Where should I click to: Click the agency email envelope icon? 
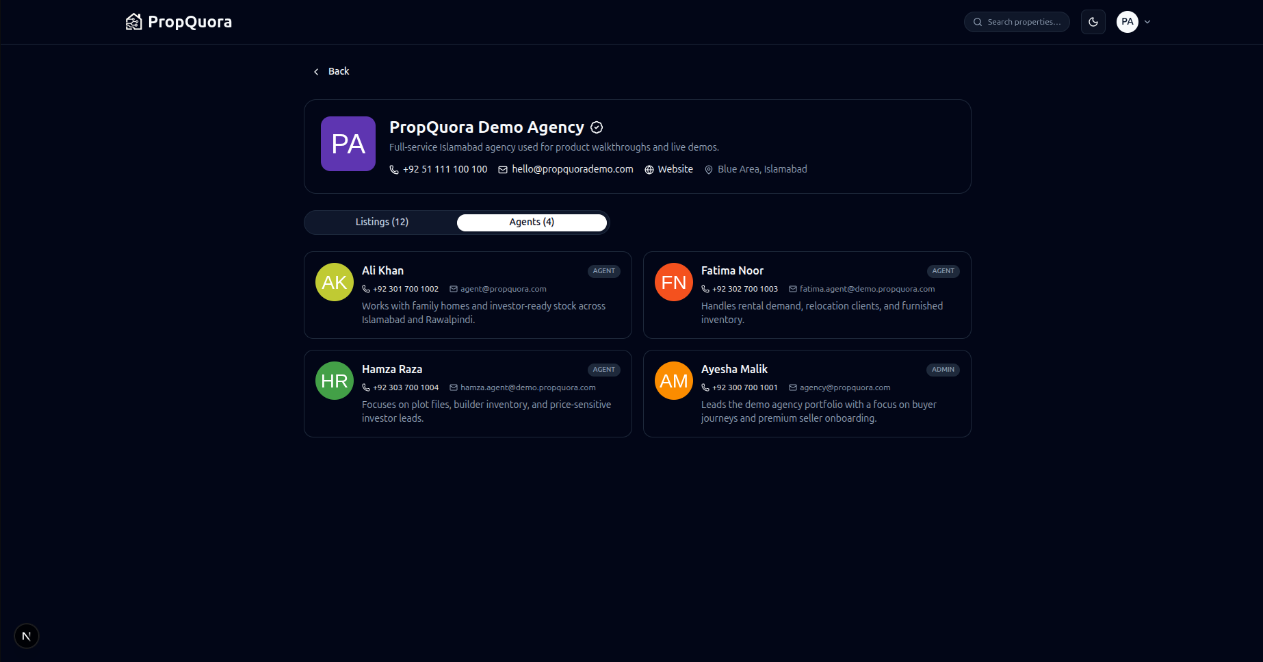[503, 170]
